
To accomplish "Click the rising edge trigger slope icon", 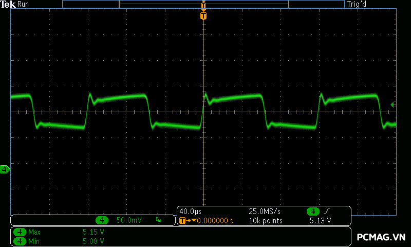I will pyautogui.click(x=327, y=211).
